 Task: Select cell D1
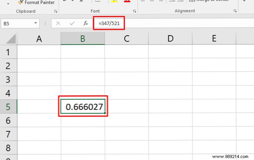pyautogui.click(x=170, y=52)
